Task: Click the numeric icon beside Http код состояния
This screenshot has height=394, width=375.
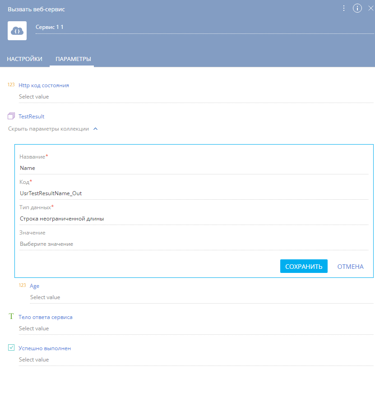Action: (x=11, y=84)
